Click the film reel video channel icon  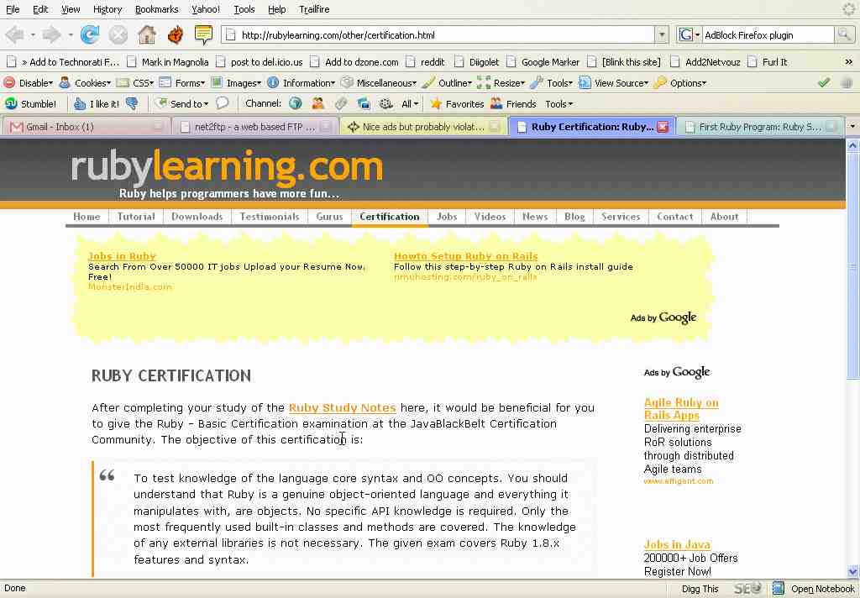386,103
